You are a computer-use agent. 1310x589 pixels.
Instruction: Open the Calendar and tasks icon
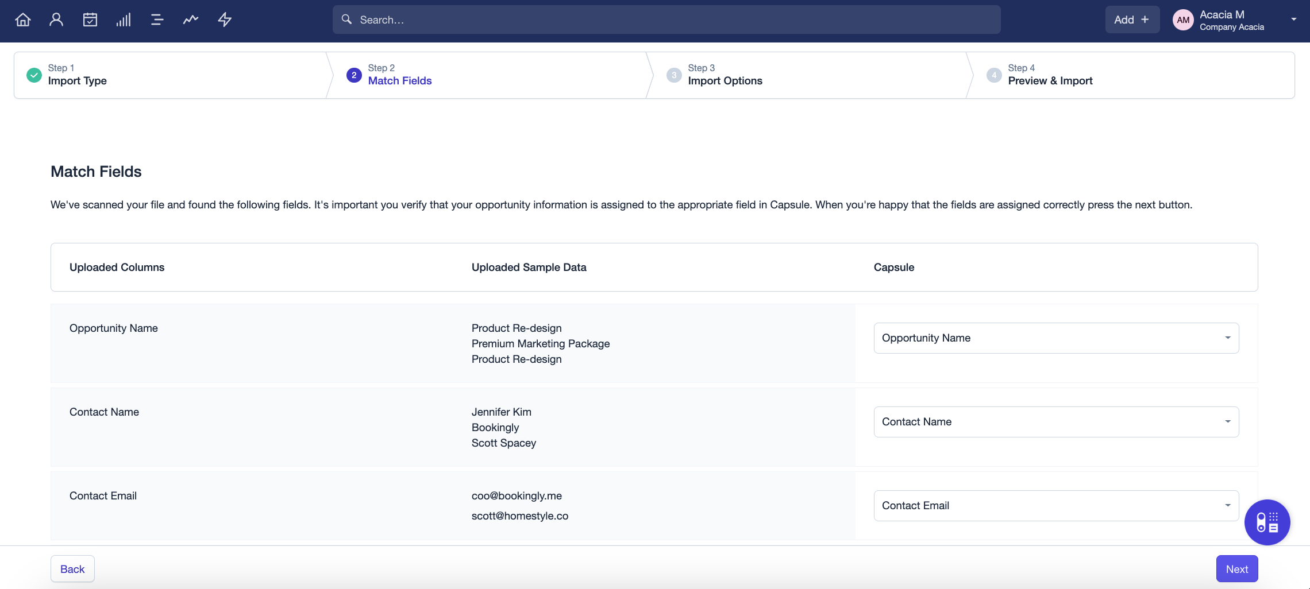click(x=90, y=20)
